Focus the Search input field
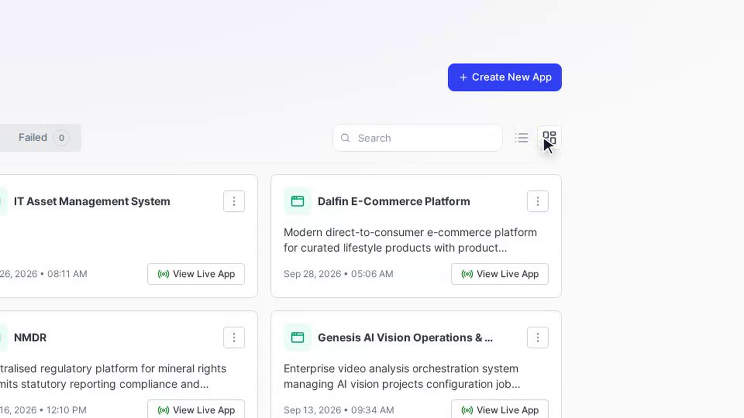This screenshot has width=744, height=418. tap(418, 138)
